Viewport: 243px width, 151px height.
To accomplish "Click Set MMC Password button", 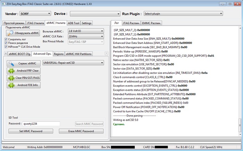I will coord(31,131).
